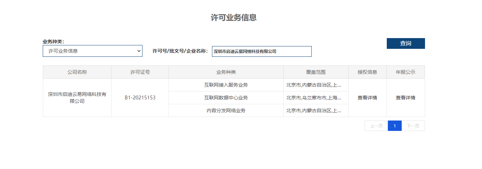482x169 pixels.
Task: Select company name cell 深圳市启迪云易网络科技有限公司
Action: (x=77, y=98)
